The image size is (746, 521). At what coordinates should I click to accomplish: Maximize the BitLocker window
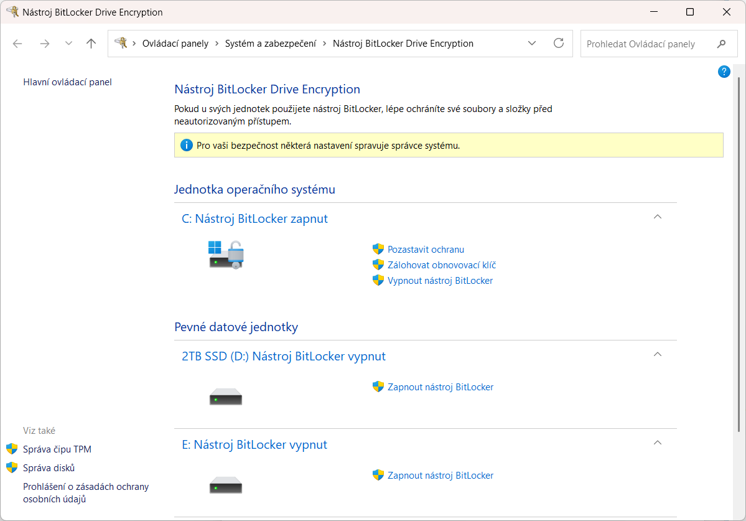(x=690, y=12)
